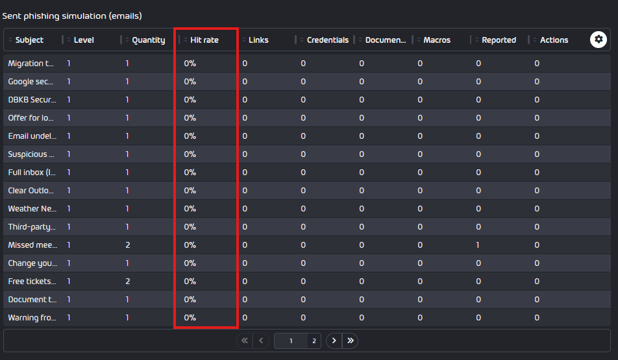Sort by Credentials column header
Viewport: 618px width, 360px height.
328,40
